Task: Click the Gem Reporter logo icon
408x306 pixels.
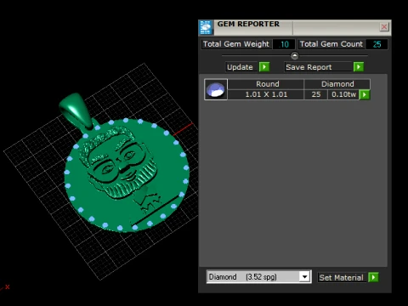Action: point(206,28)
